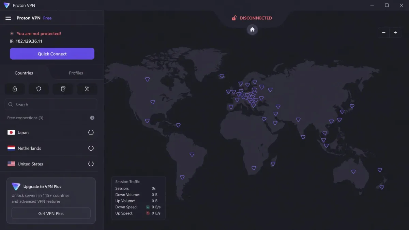Click the Netherlands flag icon

[11, 148]
